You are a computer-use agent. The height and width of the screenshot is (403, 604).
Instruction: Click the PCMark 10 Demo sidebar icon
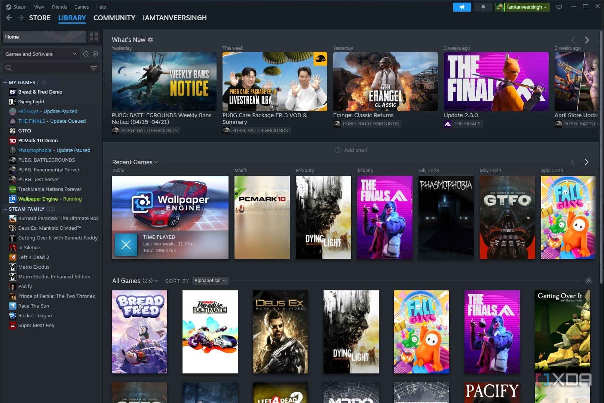click(12, 141)
